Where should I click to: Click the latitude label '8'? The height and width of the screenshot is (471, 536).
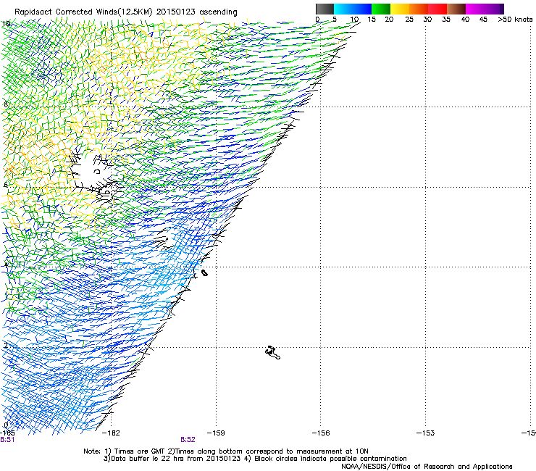point(6,104)
